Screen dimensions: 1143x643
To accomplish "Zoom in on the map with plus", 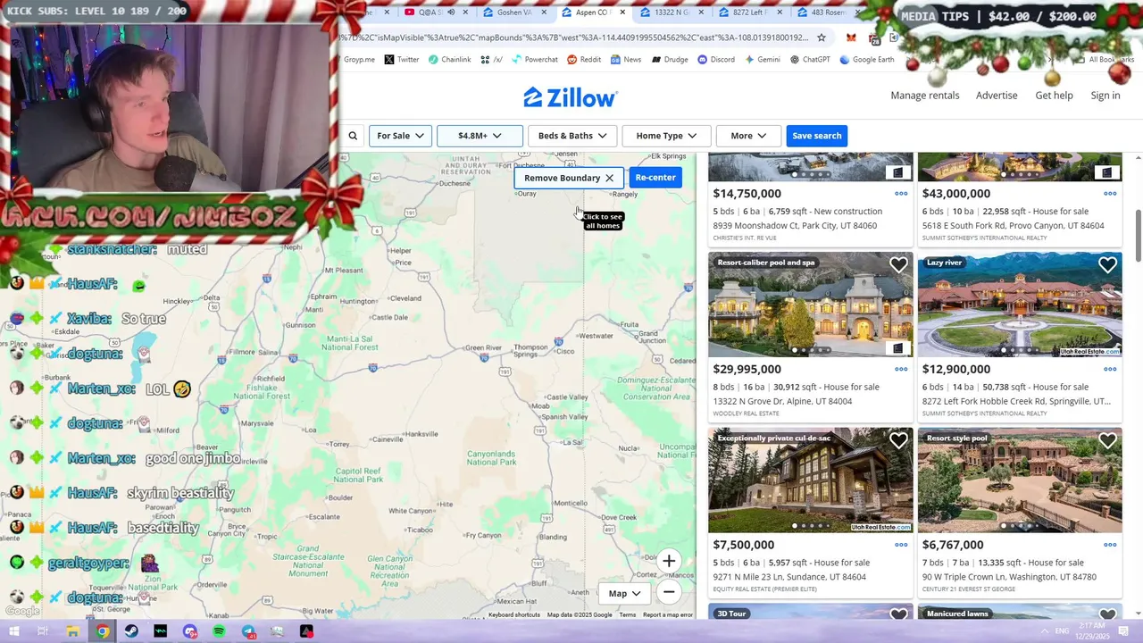I will [x=669, y=561].
